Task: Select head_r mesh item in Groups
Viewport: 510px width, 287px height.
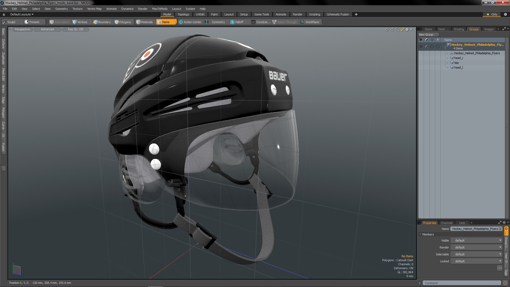Action: point(458,58)
